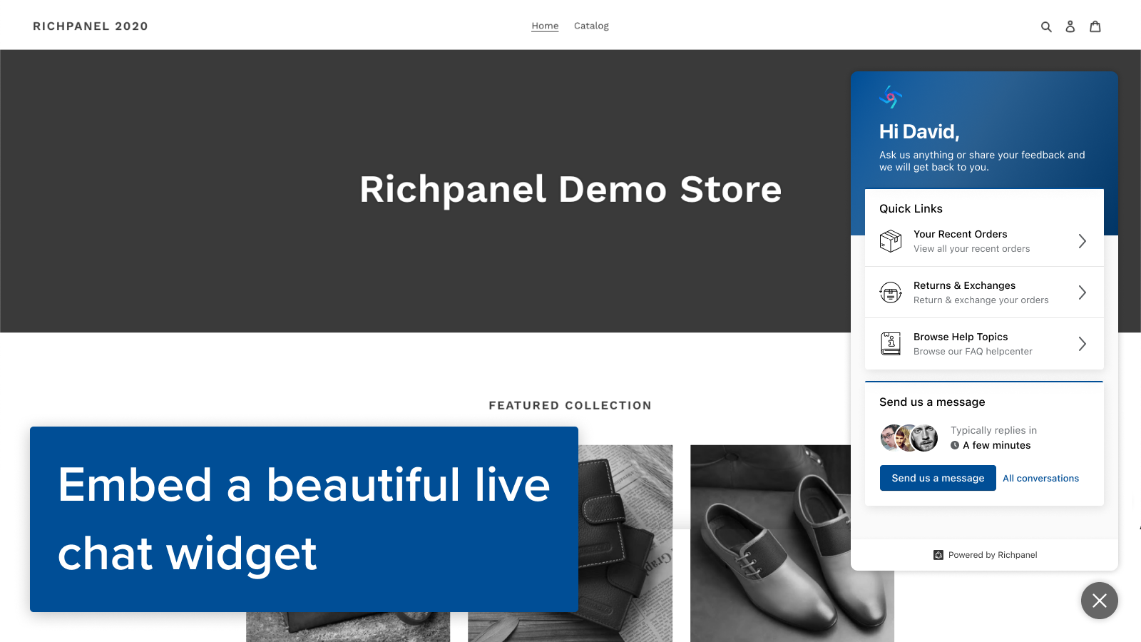Click the View all your recent orders text

click(x=971, y=249)
